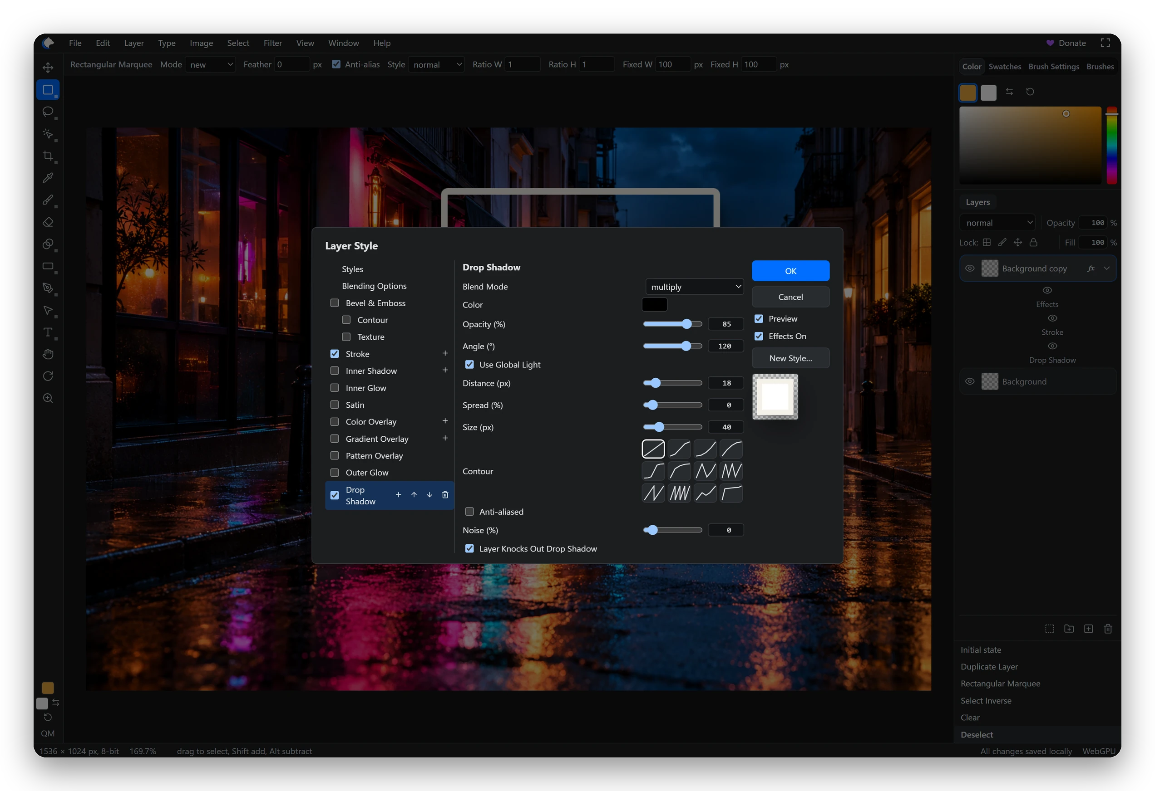
Task: Select the Zoom tool
Action: [x=48, y=398]
